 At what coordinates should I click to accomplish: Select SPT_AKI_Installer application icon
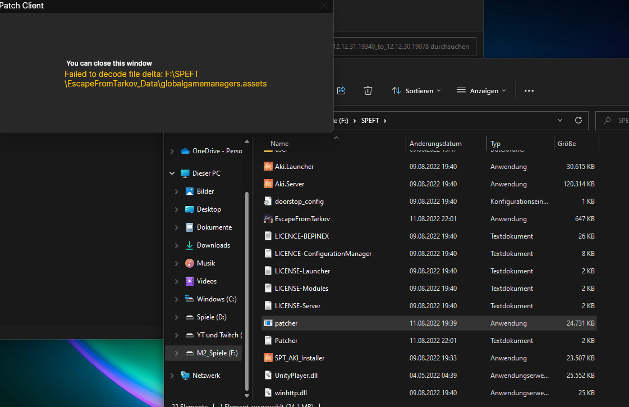[x=268, y=358]
